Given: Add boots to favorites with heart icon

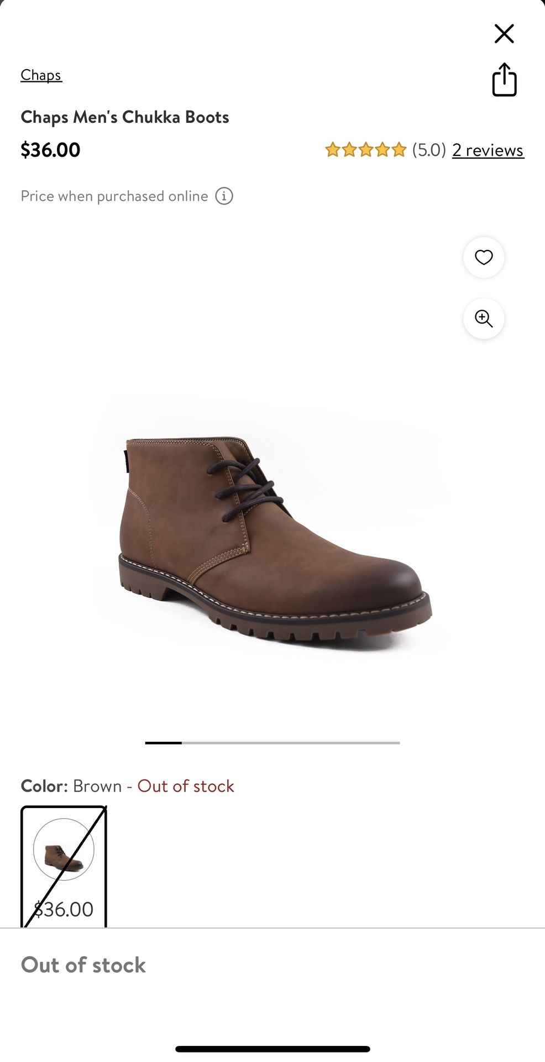Looking at the screenshot, I should click(x=484, y=258).
